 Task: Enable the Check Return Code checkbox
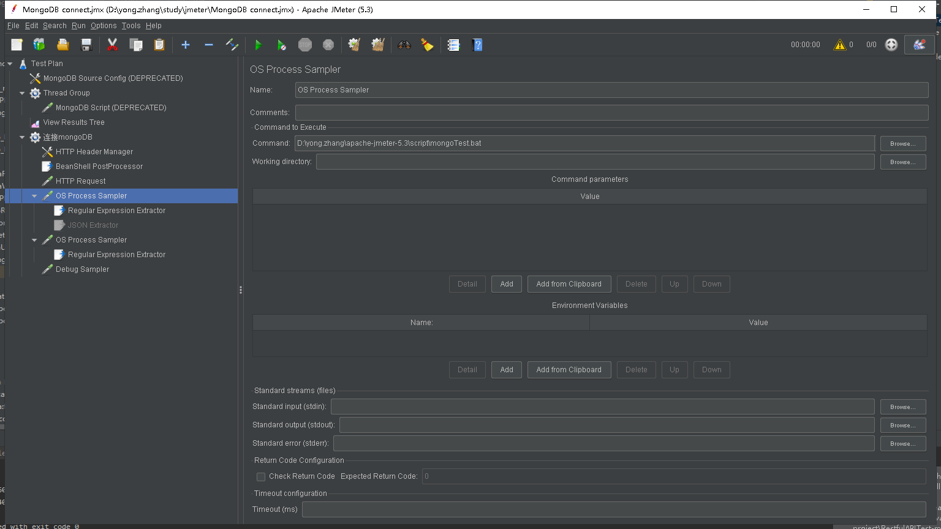point(261,476)
